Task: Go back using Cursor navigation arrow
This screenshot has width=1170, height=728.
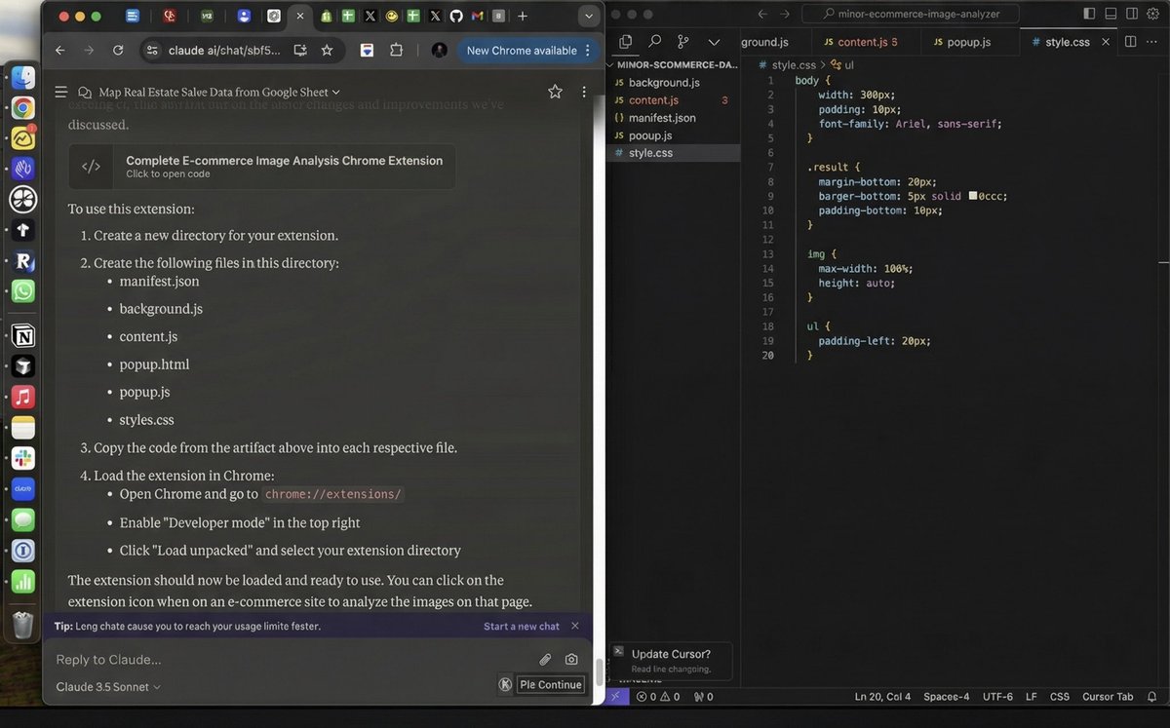Action: tap(762, 14)
